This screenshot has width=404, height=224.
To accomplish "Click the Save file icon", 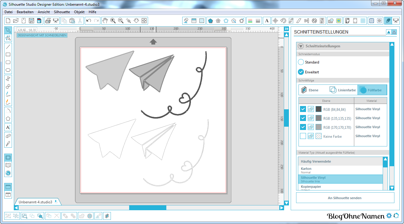I will click(x=31, y=21).
